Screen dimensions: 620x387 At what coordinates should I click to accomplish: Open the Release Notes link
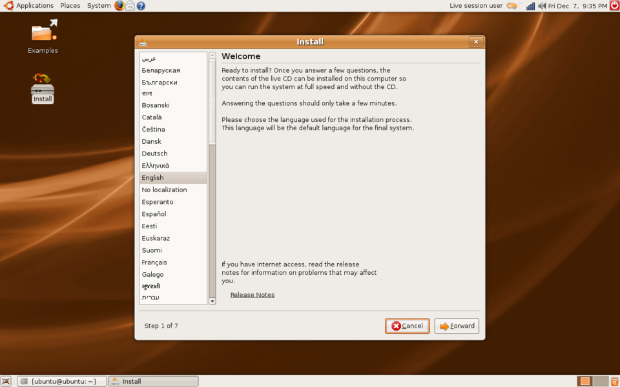tap(253, 295)
